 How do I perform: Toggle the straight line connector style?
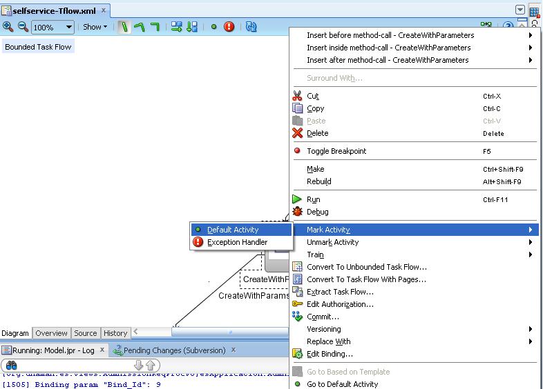point(124,28)
